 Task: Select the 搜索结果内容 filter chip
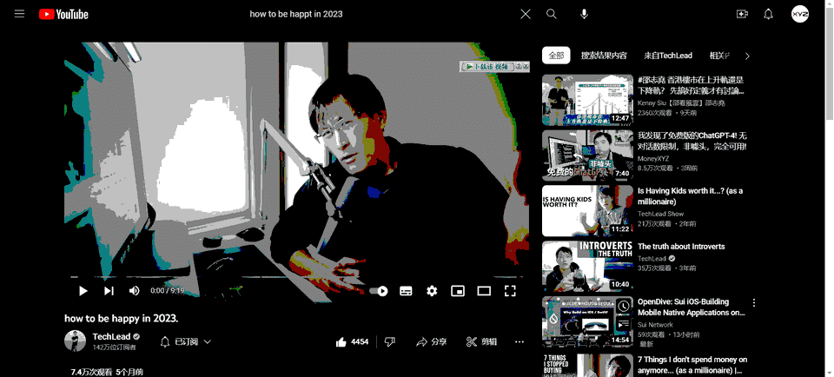[604, 56]
